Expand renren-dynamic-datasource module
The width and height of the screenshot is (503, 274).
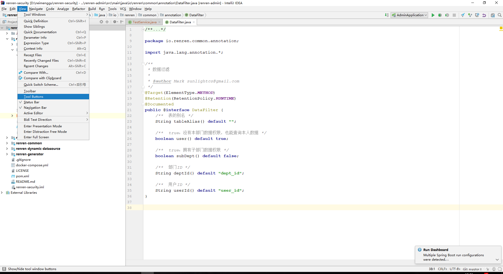click(7, 149)
